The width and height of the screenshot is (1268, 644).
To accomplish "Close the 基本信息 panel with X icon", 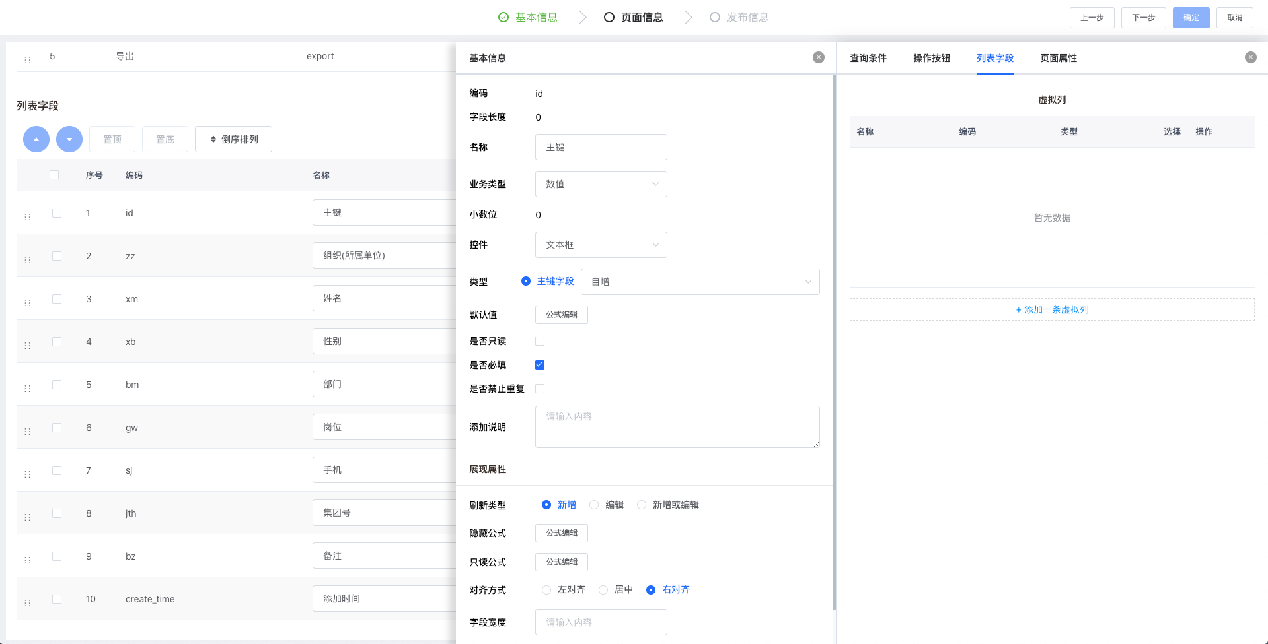I will (819, 57).
